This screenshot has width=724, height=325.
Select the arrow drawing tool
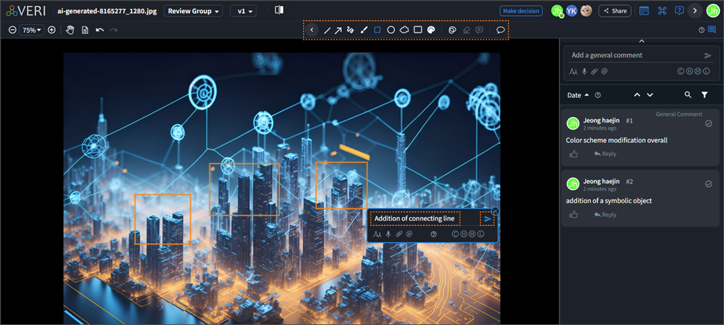[338, 30]
